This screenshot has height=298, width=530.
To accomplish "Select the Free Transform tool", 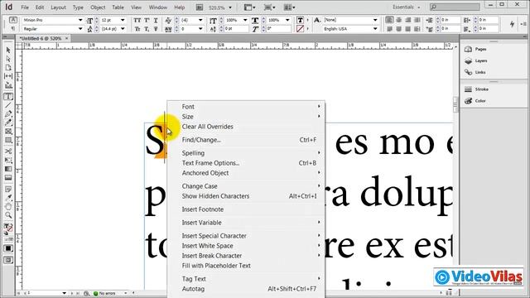I will [8, 160].
